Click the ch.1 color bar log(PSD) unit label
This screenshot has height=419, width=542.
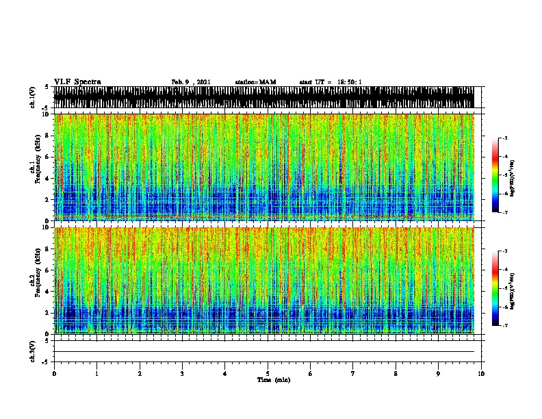coord(512,179)
